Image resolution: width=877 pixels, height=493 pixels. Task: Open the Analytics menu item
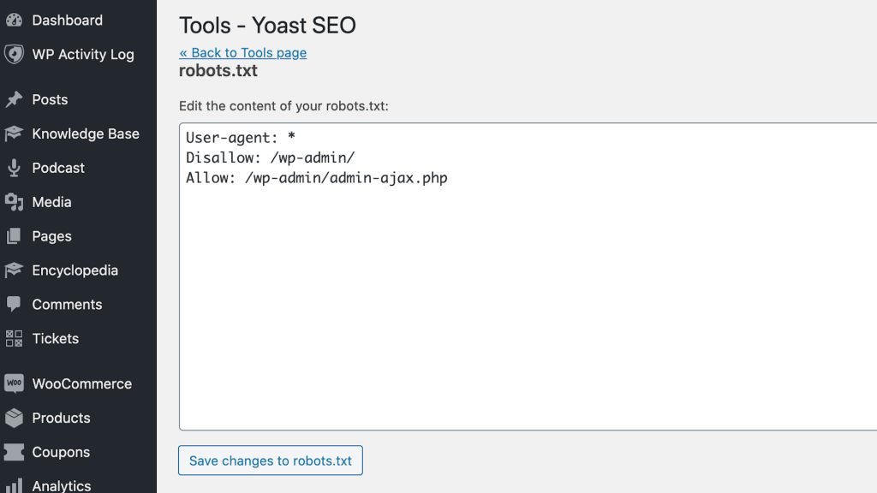pyautogui.click(x=61, y=485)
